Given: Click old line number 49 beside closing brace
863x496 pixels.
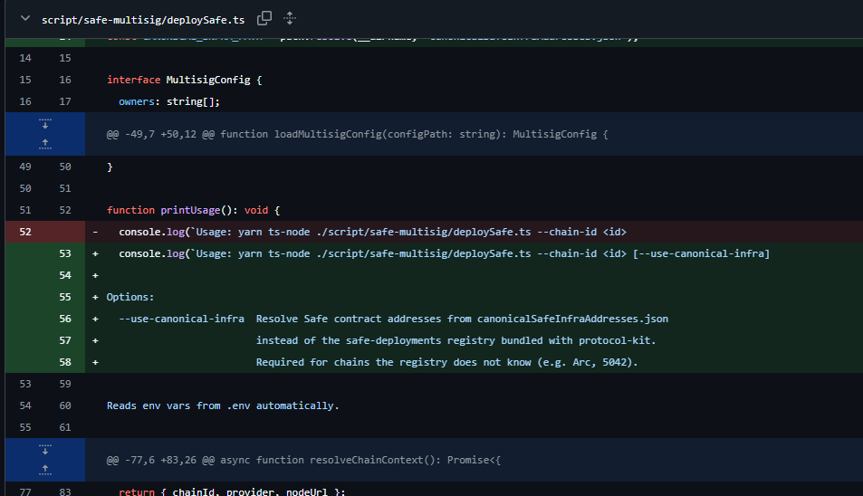Looking at the screenshot, I should (x=25, y=167).
